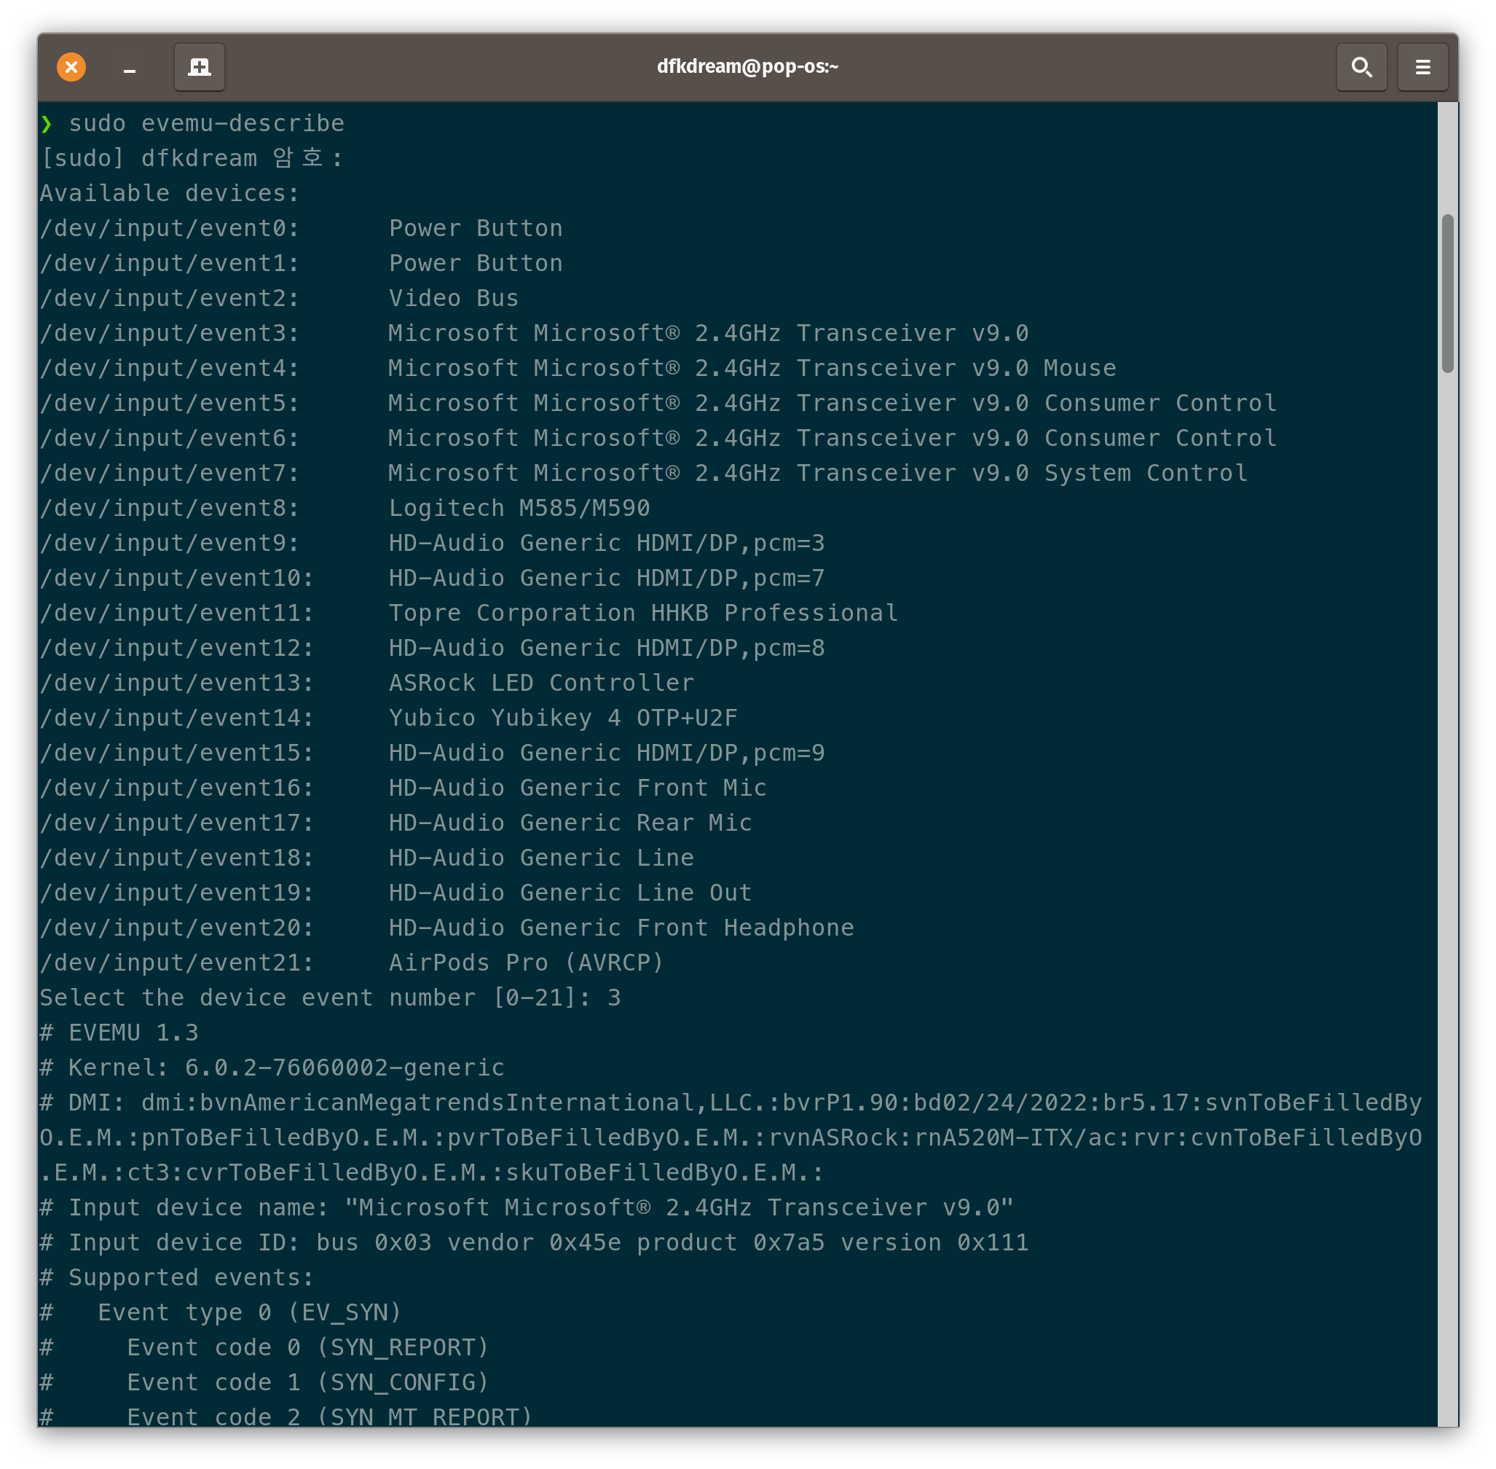Click the event3 Transceiver v9.0 row

535,333
